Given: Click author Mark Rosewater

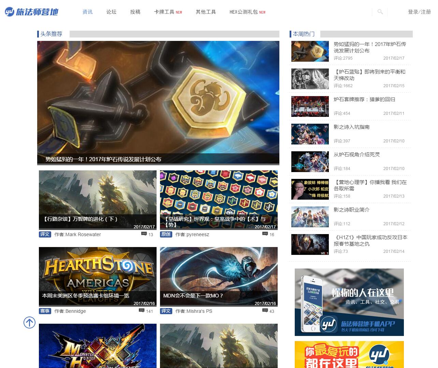Looking at the screenshot, I should pyautogui.click(x=83, y=234).
